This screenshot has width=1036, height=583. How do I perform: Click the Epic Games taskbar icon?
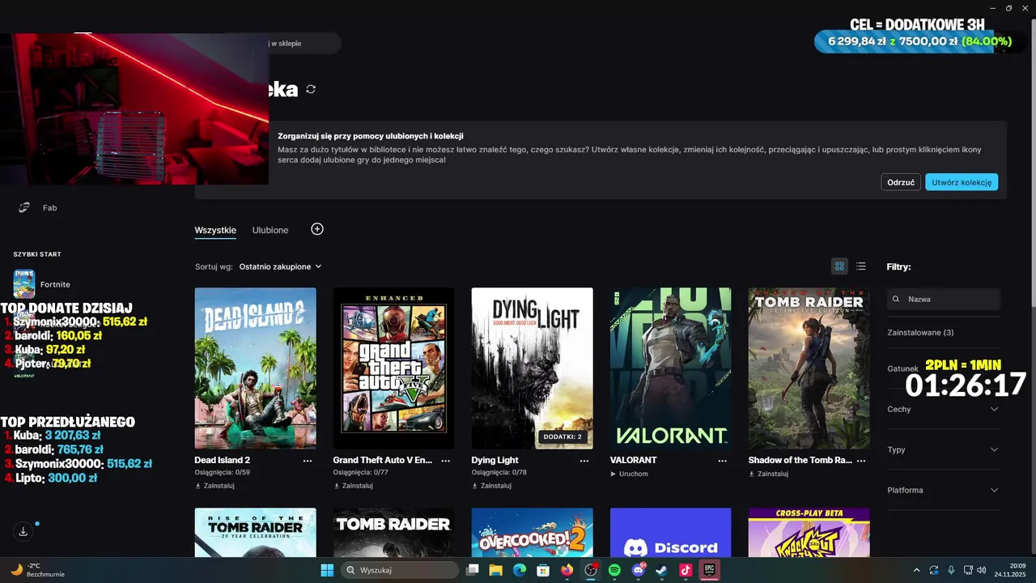tap(710, 570)
